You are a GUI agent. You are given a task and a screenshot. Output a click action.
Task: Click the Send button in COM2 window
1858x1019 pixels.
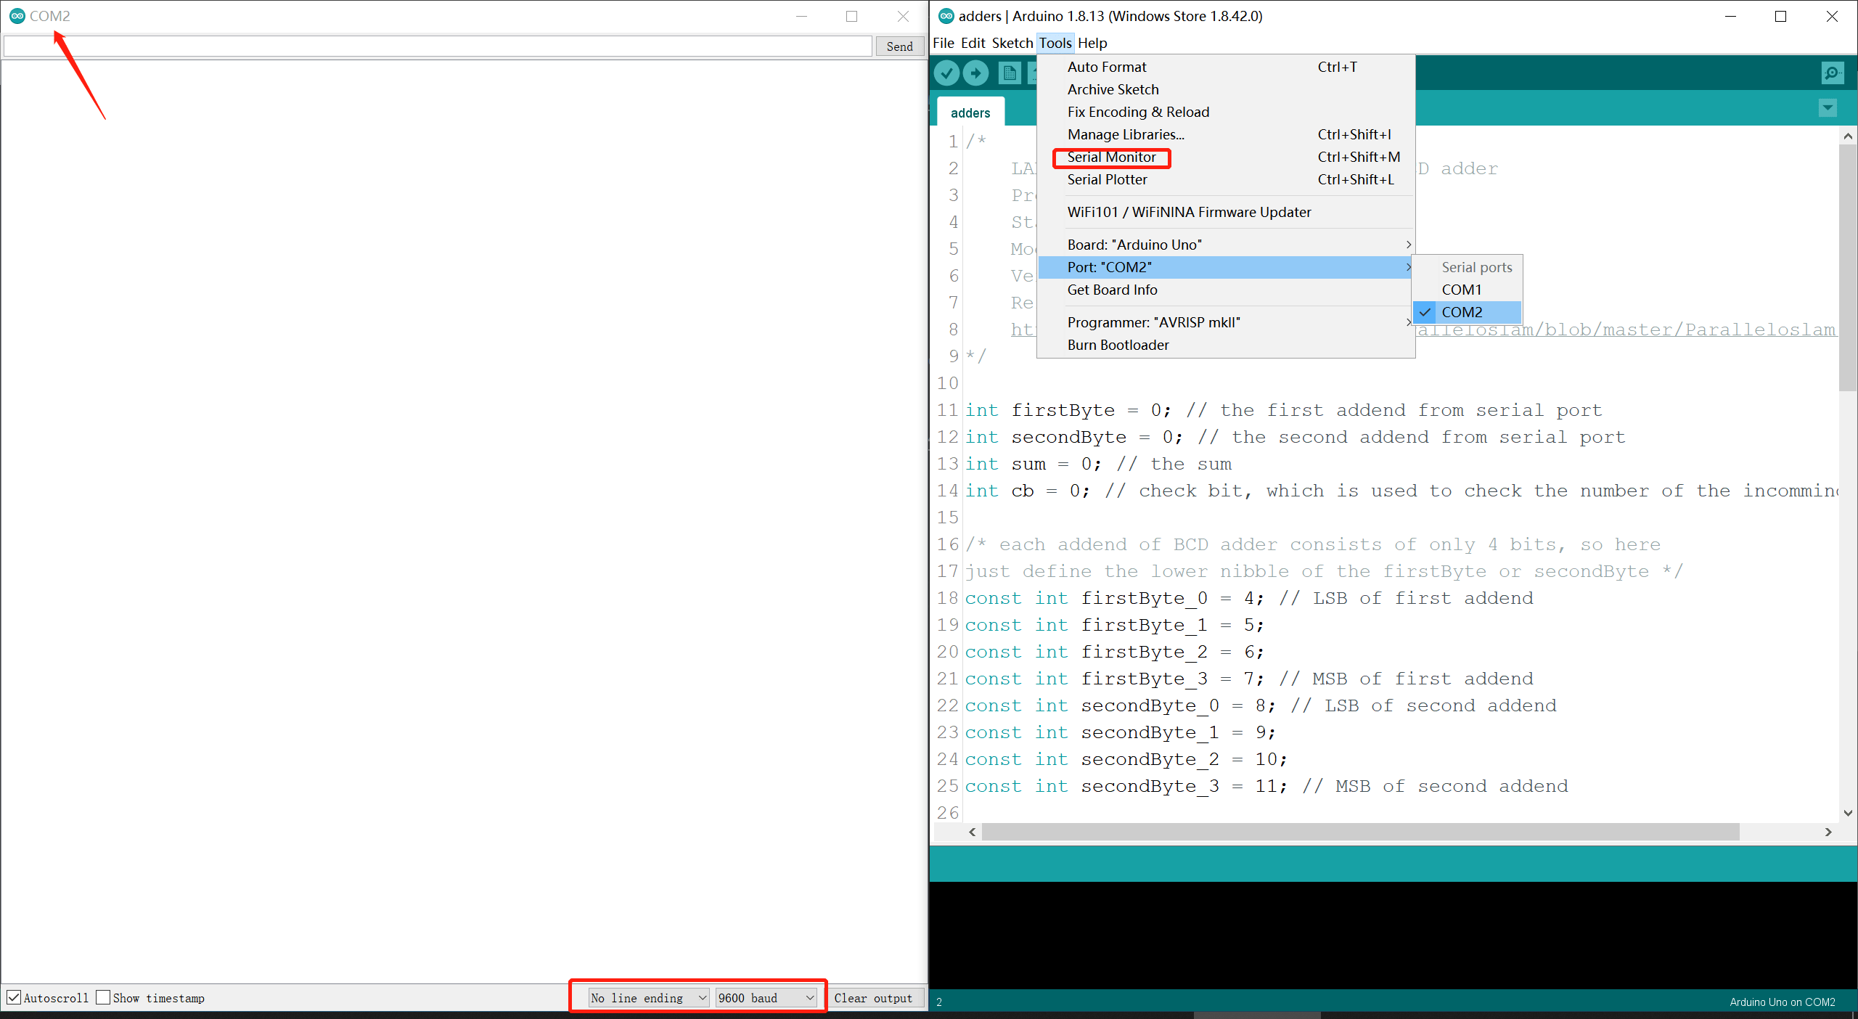[899, 46]
